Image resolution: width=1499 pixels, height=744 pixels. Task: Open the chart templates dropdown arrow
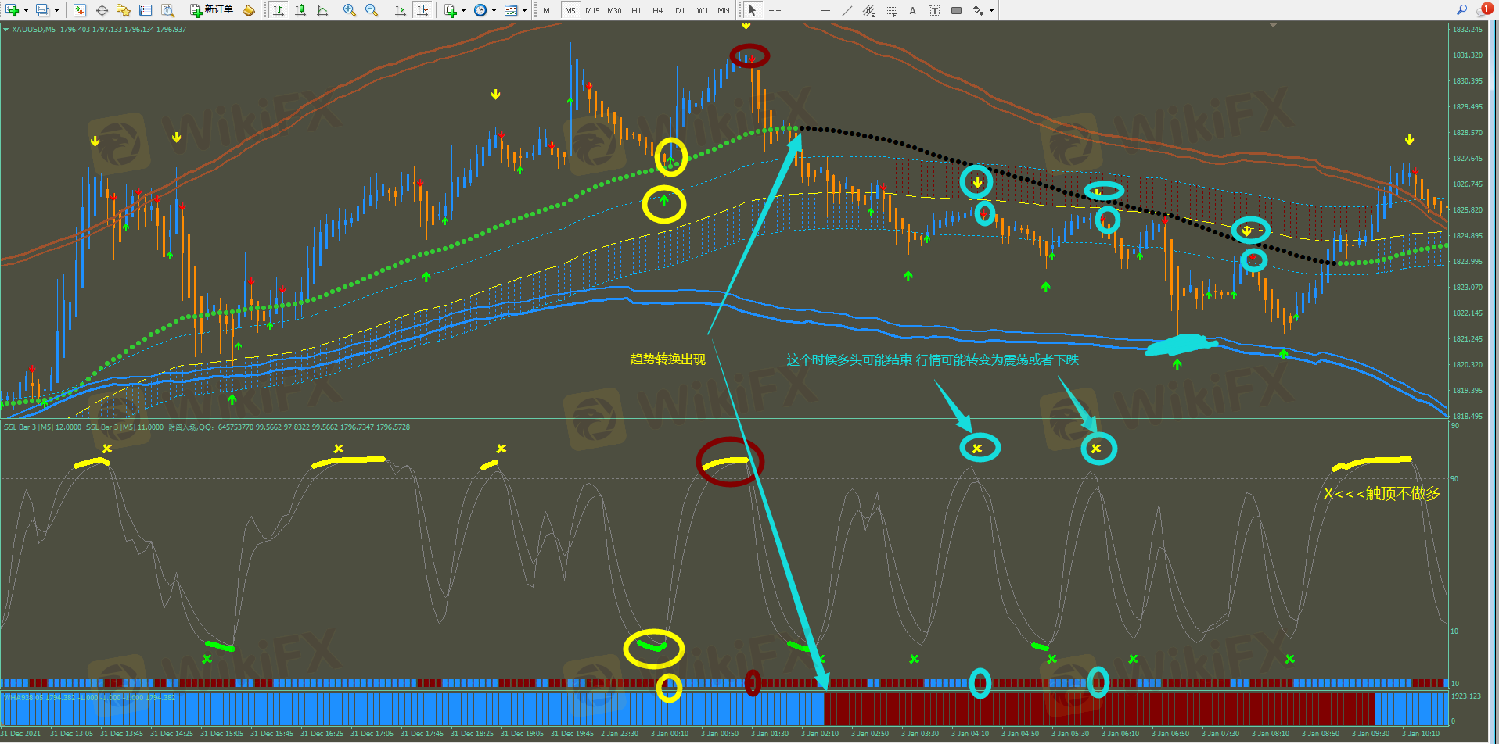[524, 10]
